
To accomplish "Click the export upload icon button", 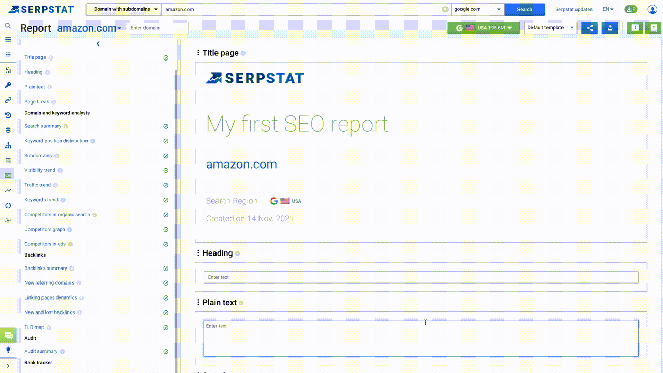I will click(x=610, y=28).
